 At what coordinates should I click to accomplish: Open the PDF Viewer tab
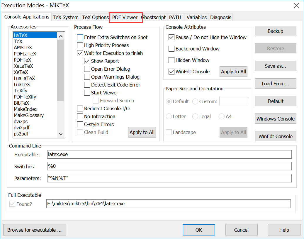click(x=125, y=18)
